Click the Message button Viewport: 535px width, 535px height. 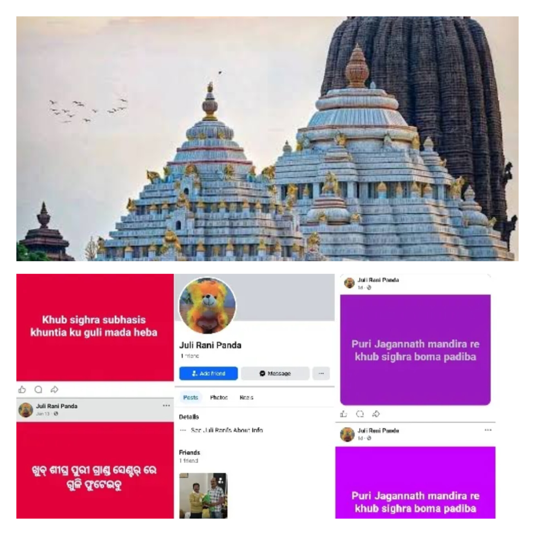pyautogui.click(x=275, y=373)
